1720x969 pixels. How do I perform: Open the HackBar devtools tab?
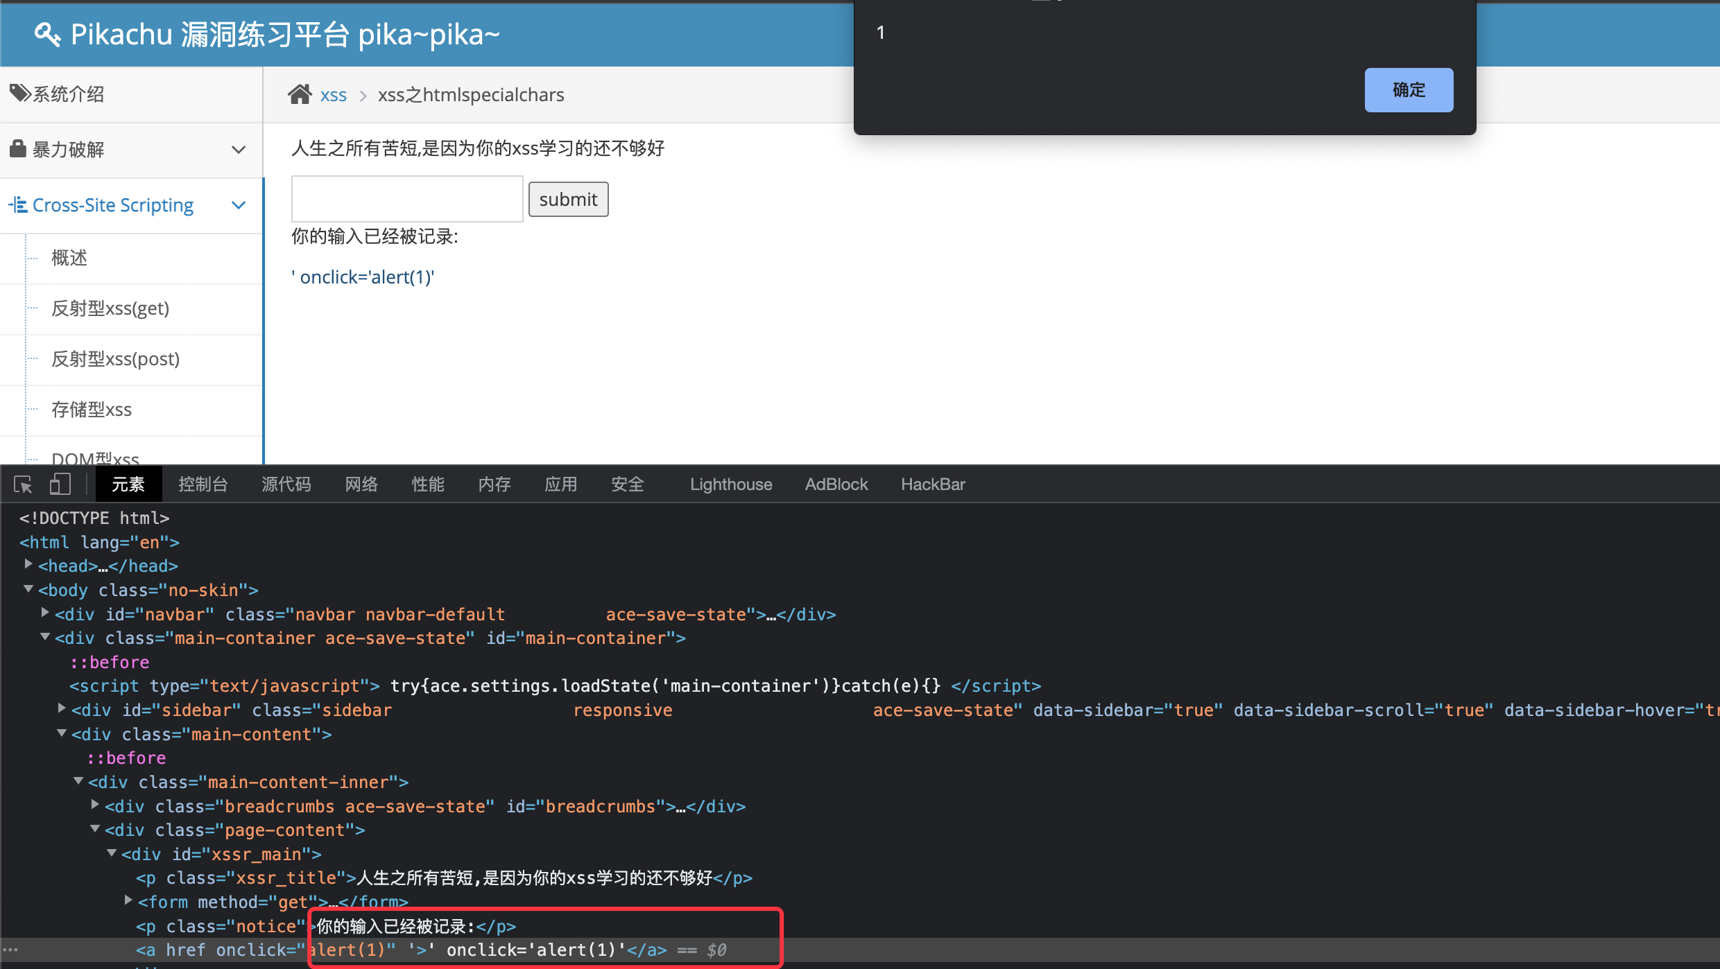click(x=932, y=484)
